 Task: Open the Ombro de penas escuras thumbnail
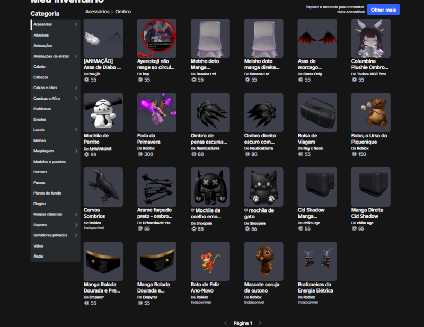[x=210, y=112]
